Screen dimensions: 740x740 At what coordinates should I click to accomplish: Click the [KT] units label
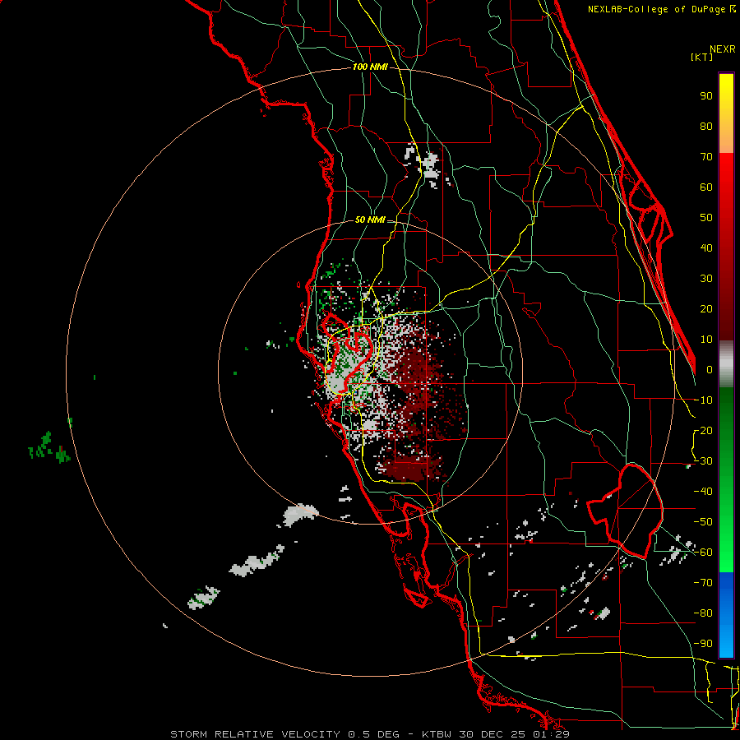point(701,57)
